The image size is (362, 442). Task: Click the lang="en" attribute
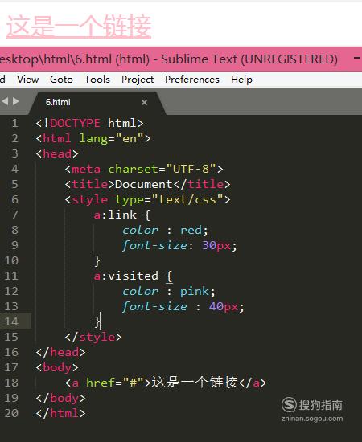coord(112,138)
